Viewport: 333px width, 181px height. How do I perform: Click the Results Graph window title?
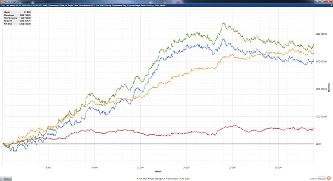10,2
